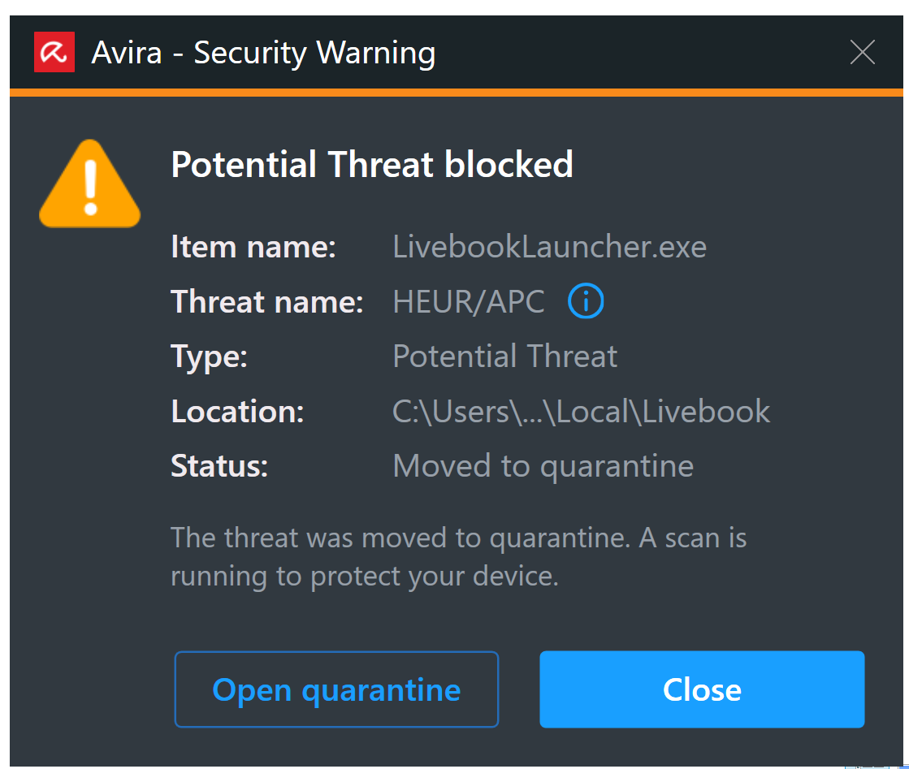Close the dialog using the title bar X
Viewport: 909px width, 769px height.
coord(862,52)
